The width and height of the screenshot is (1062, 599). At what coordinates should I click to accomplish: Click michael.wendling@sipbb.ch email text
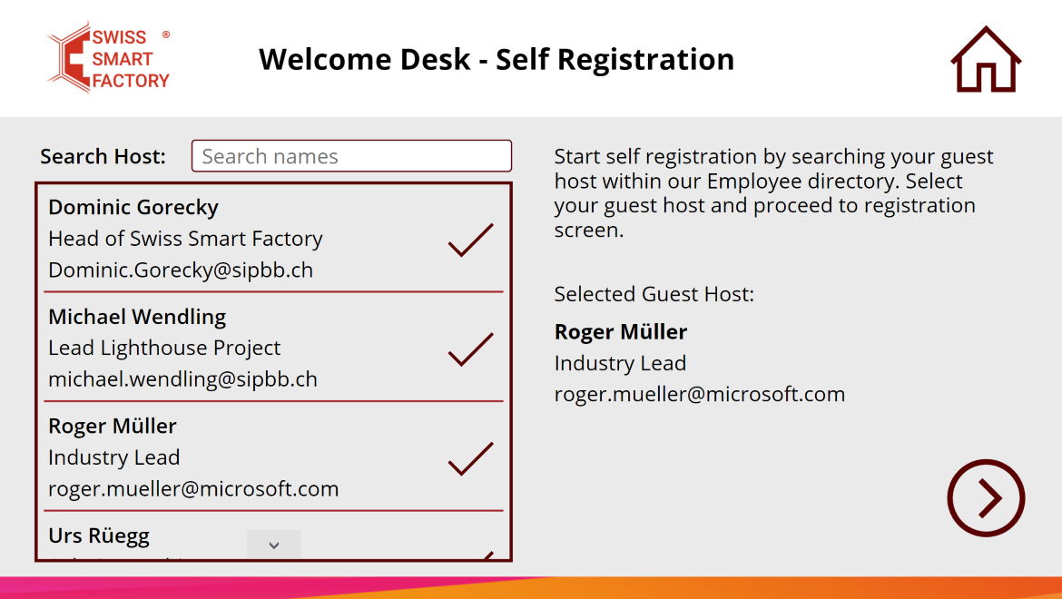pos(182,379)
